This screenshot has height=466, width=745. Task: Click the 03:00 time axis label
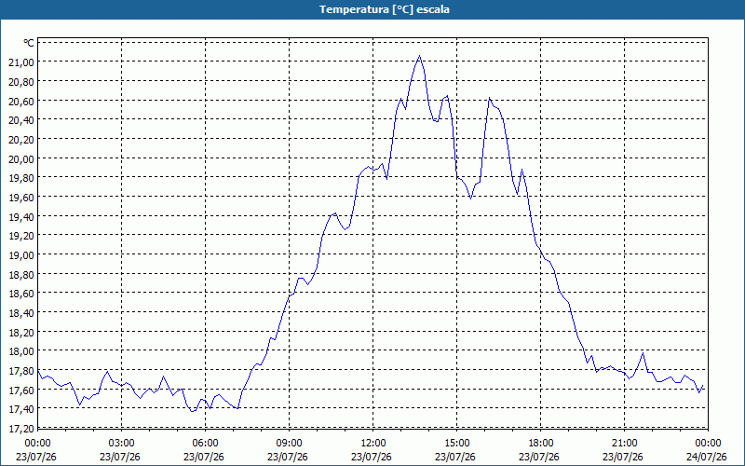[122, 443]
